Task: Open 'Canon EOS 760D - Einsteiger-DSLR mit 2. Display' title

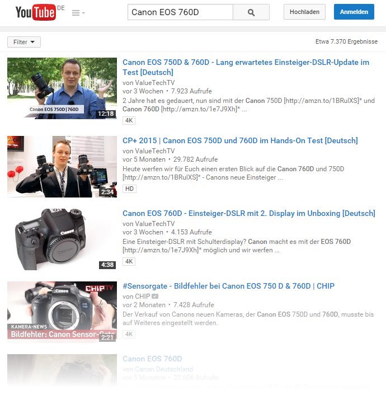Action: (249, 213)
